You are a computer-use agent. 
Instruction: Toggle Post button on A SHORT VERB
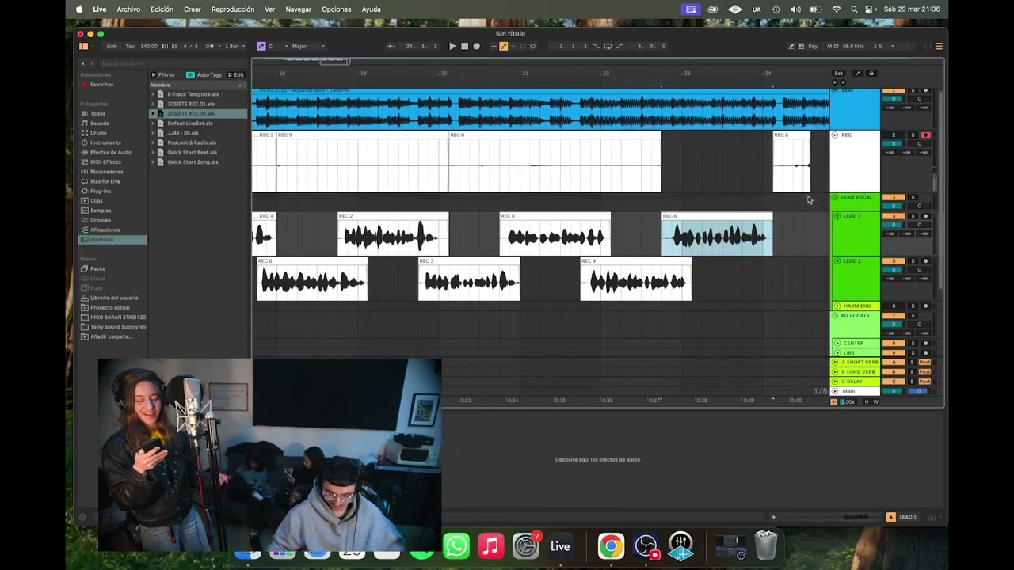[924, 362]
